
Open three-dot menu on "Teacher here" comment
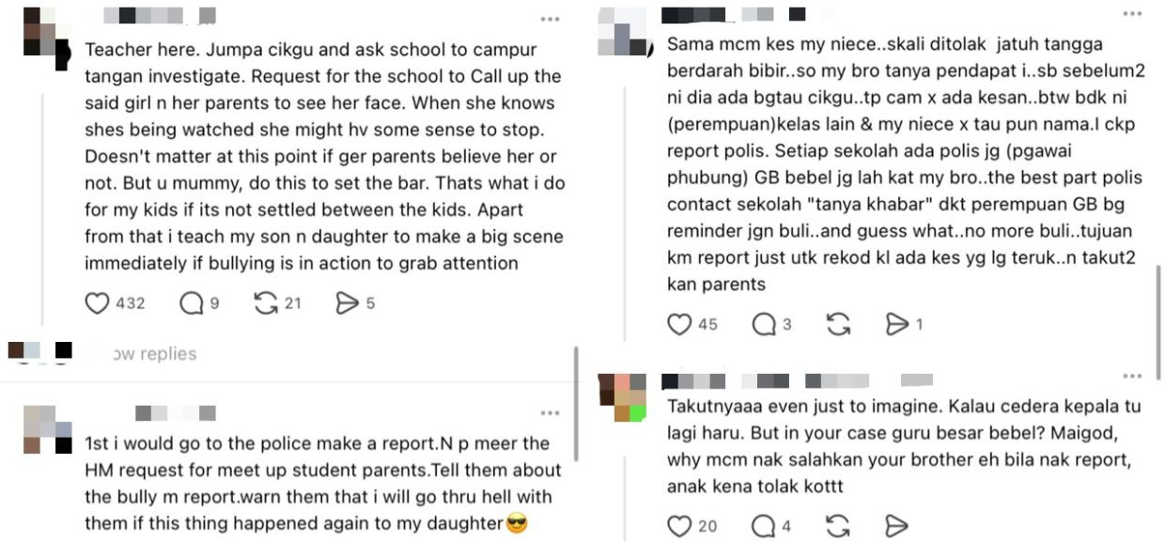tap(550, 19)
